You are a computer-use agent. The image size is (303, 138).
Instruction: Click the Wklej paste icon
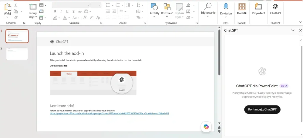coord(7,7)
